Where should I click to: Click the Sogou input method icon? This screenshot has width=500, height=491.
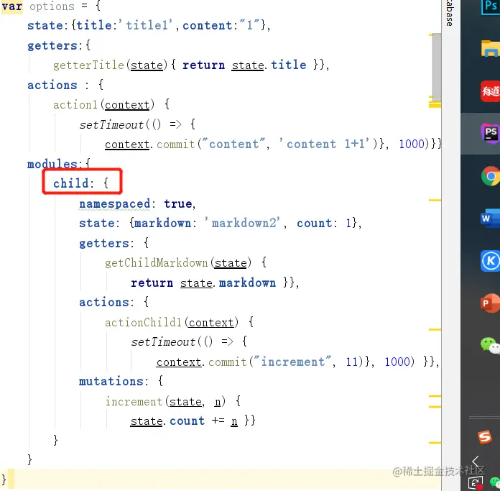[485, 437]
